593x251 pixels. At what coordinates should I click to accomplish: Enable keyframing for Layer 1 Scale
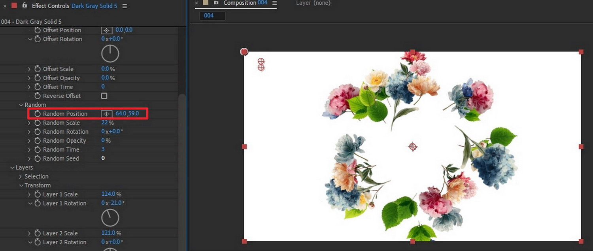[38, 194]
